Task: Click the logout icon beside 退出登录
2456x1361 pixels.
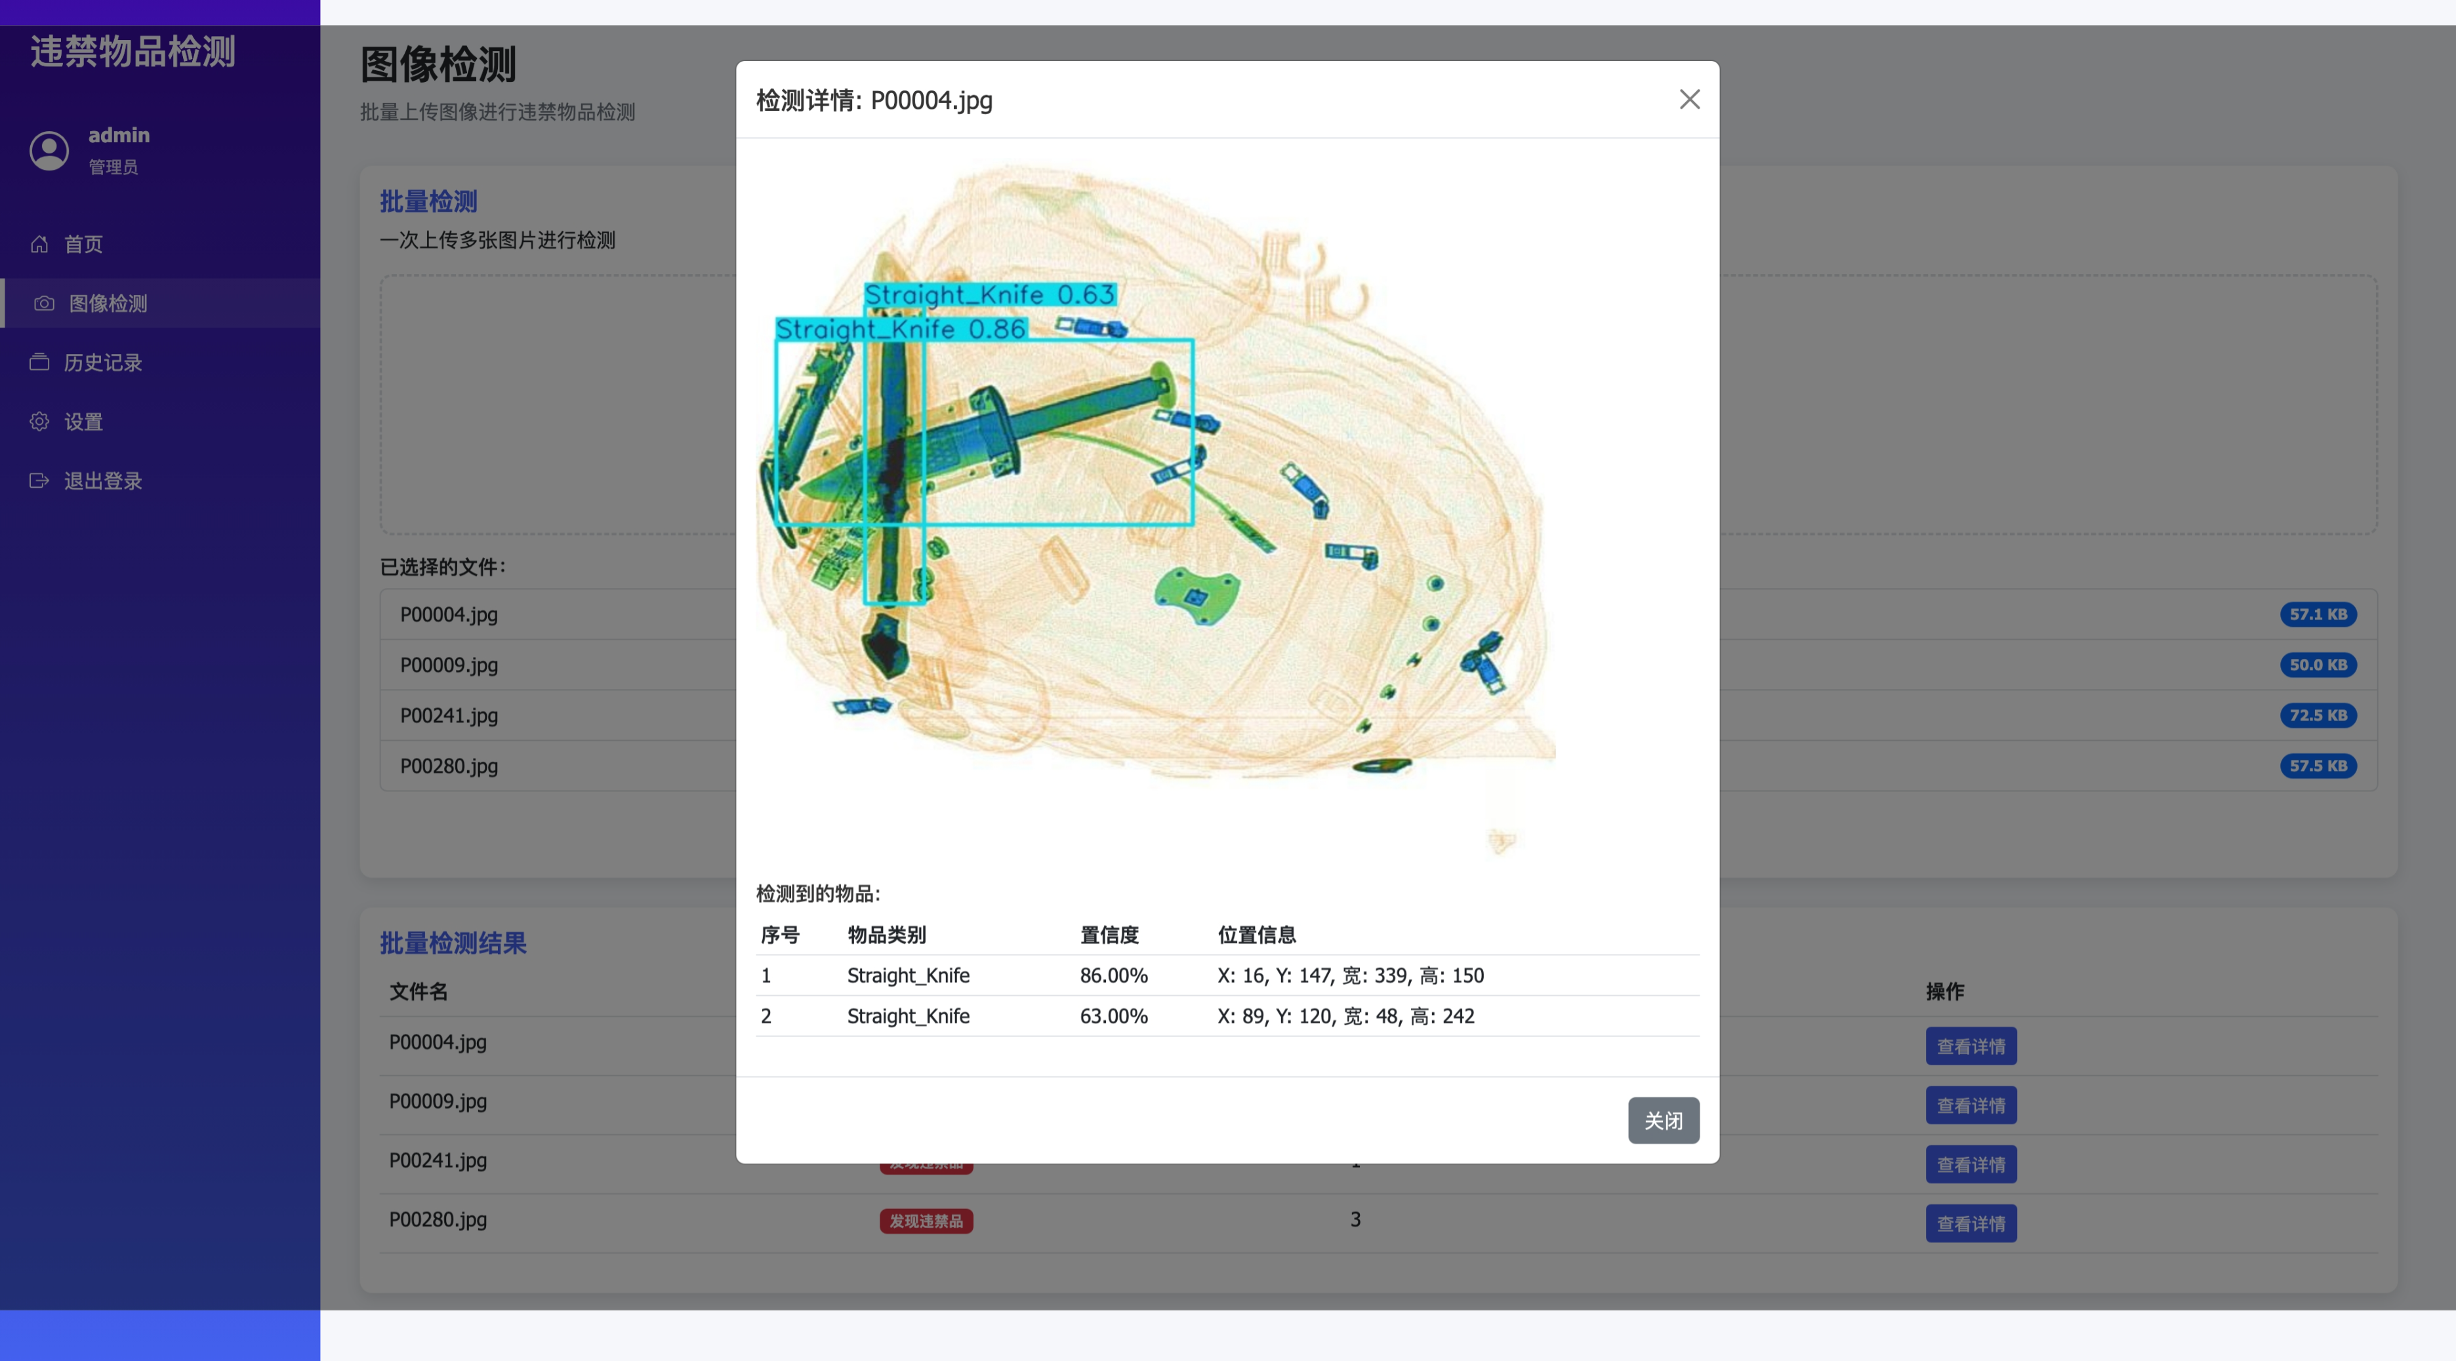Action: pos(39,481)
